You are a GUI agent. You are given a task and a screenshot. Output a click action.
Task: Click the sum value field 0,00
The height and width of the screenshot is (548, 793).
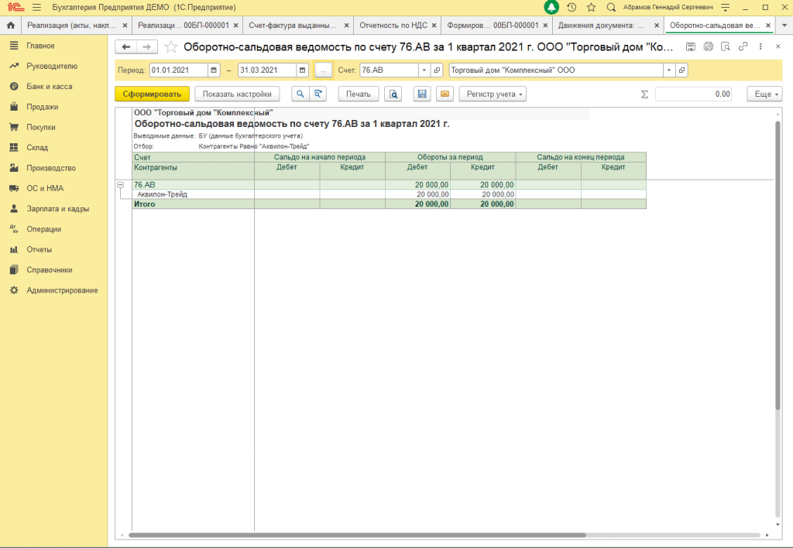pos(693,94)
